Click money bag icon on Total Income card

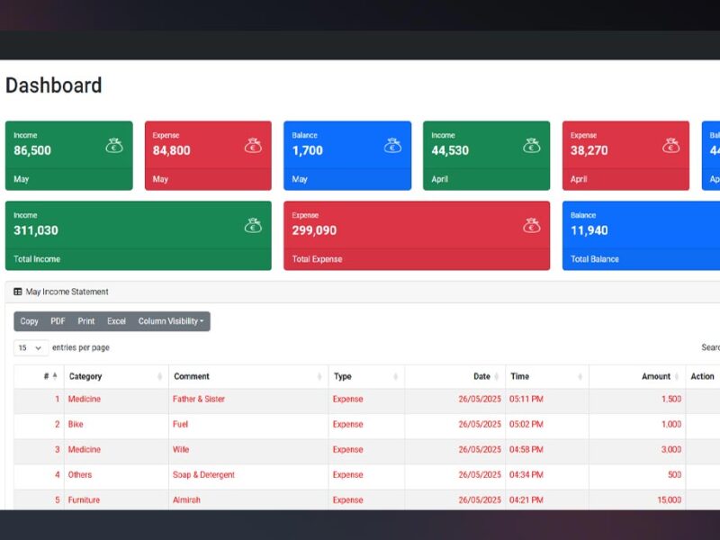coord(253,226)
